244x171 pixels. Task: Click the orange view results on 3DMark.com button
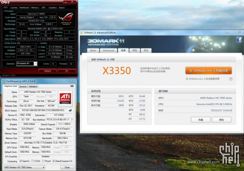[x=209, y=71]
